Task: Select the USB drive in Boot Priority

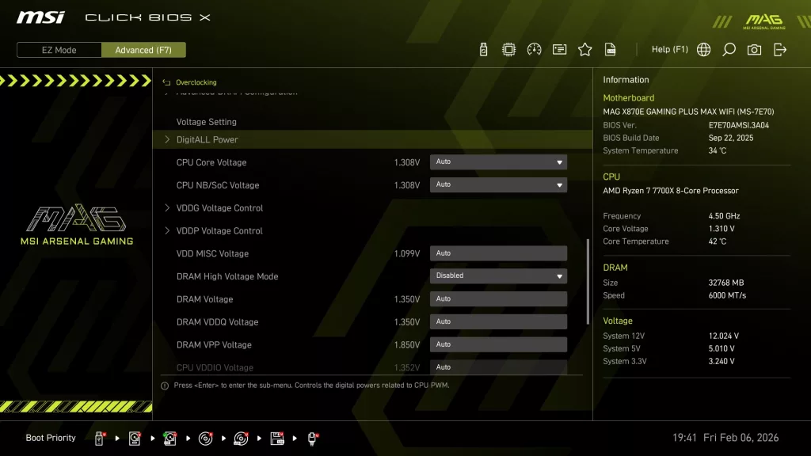Action: [x=98, y=437]
